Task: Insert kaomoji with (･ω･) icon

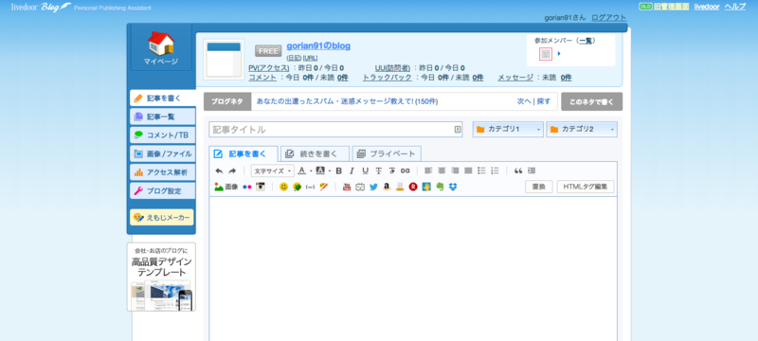Action: point(311,187)
